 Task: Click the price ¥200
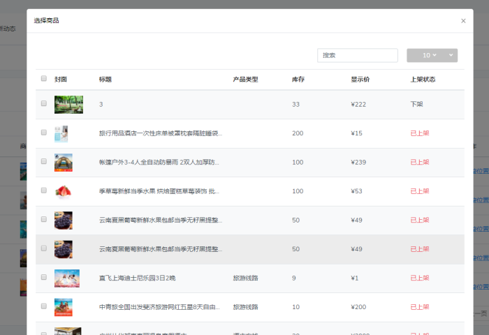click(358, 307)
